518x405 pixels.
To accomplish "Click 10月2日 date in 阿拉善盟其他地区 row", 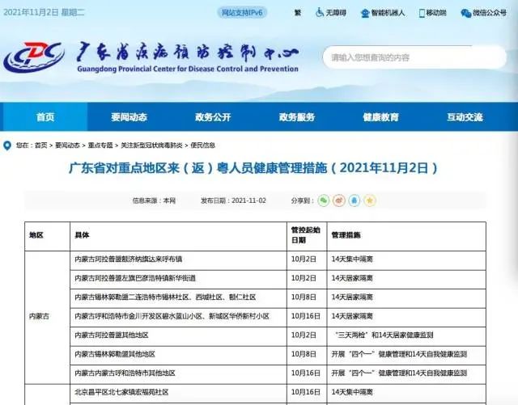I will pos(304,335).
